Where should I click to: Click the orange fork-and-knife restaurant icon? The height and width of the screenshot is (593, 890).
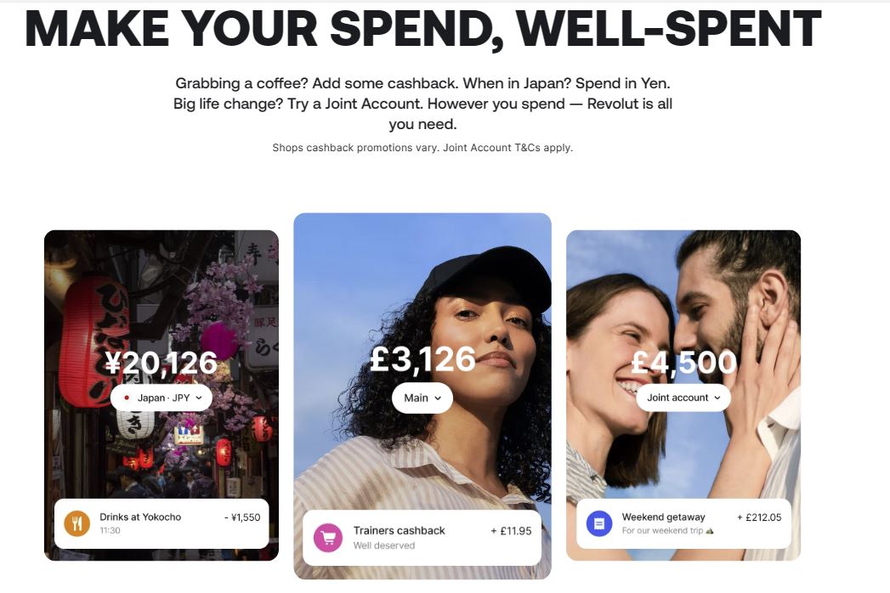[77, 523]
